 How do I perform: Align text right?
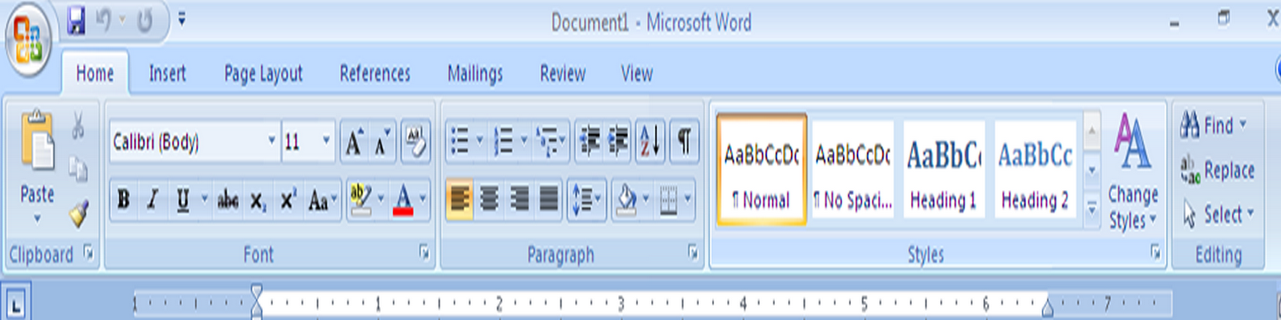(x=519, y=199)
